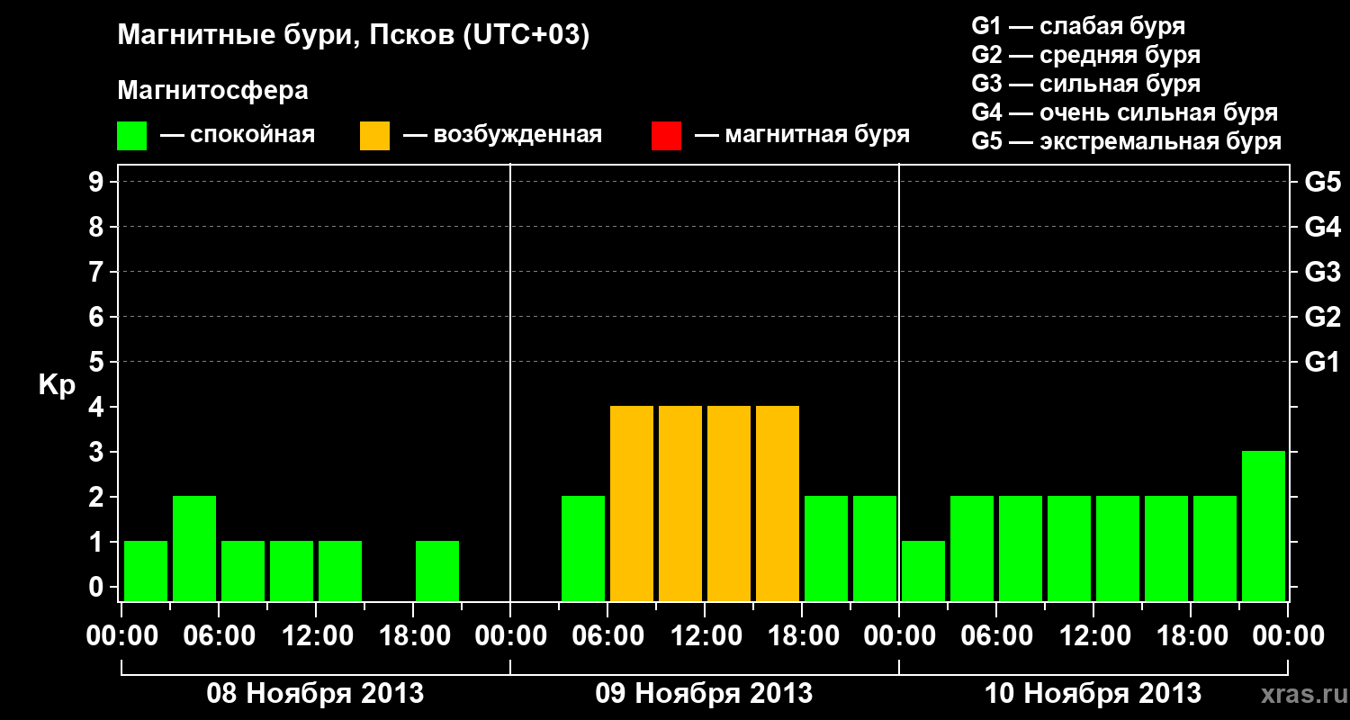
Task: Click the '10 Ноября 2013' date label
Action: [x=1093, y=693]
